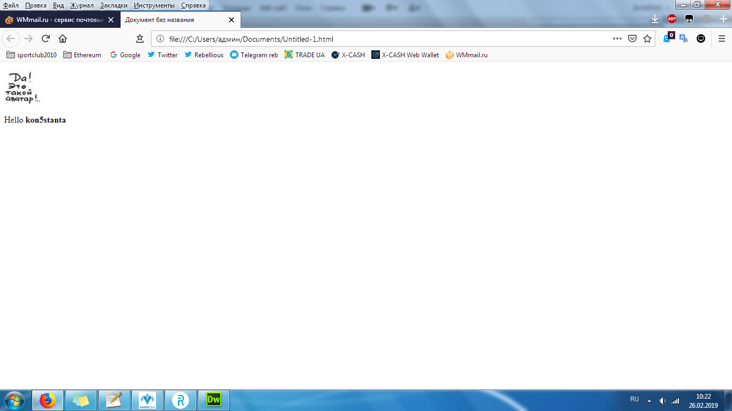The image size is (732, 411).
Task: Click the Home button icon
Action: tap(63, 39)
